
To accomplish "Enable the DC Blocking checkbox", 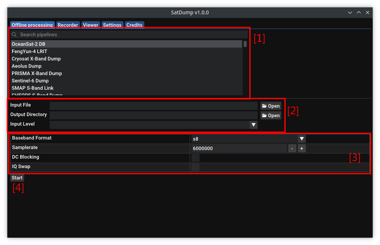I will click(195, 158).
